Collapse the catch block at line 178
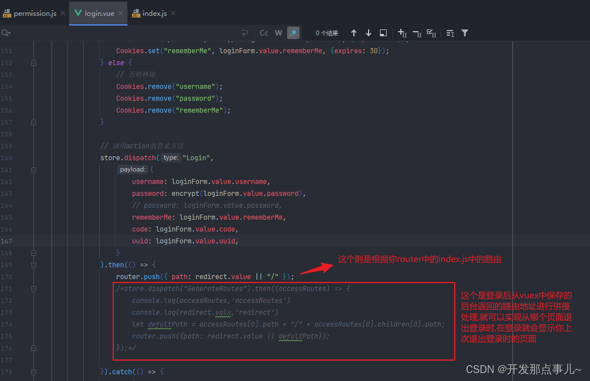 tap(33, 372)
